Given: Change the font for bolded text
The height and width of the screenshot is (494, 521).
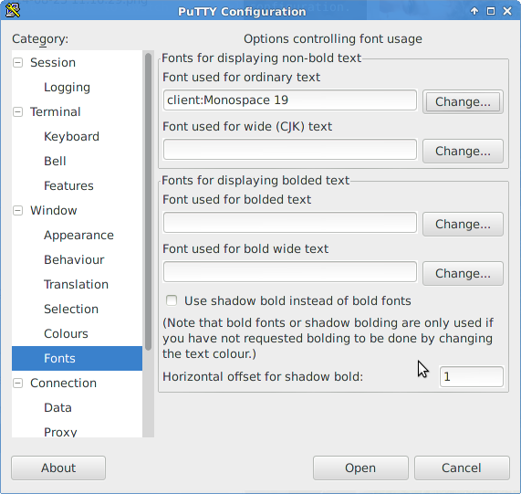Looking at the screenshot, I should click(x=463, y=224).
